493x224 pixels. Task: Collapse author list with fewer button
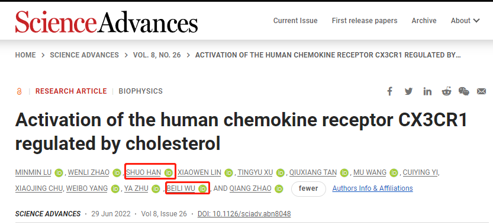pos(308,189)
